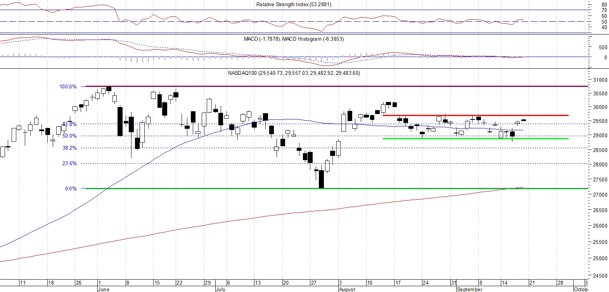Click the RSI axis value 80

tap(604, 5)
